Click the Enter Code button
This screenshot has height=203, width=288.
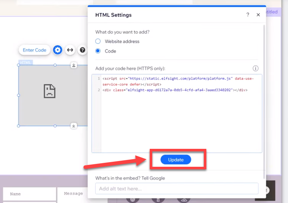pyautogui.click(x=34, y=50)
